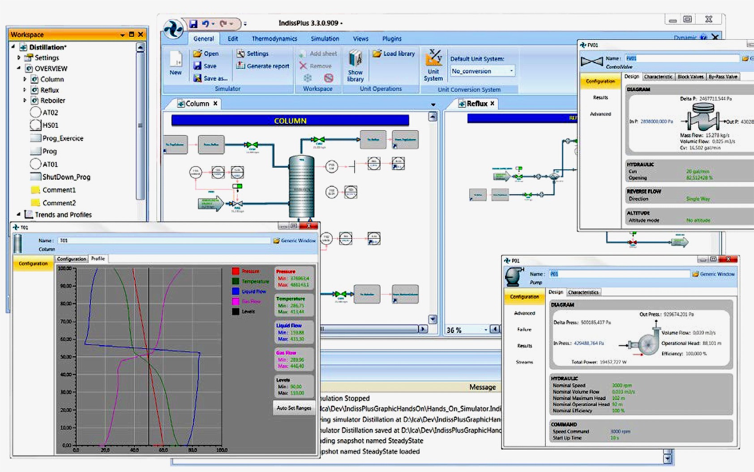Click the Save as icon in ribbon
This screenshot has height=472, width=754.
197,78
